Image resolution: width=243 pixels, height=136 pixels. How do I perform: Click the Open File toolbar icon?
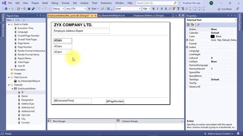click(25, 9)
